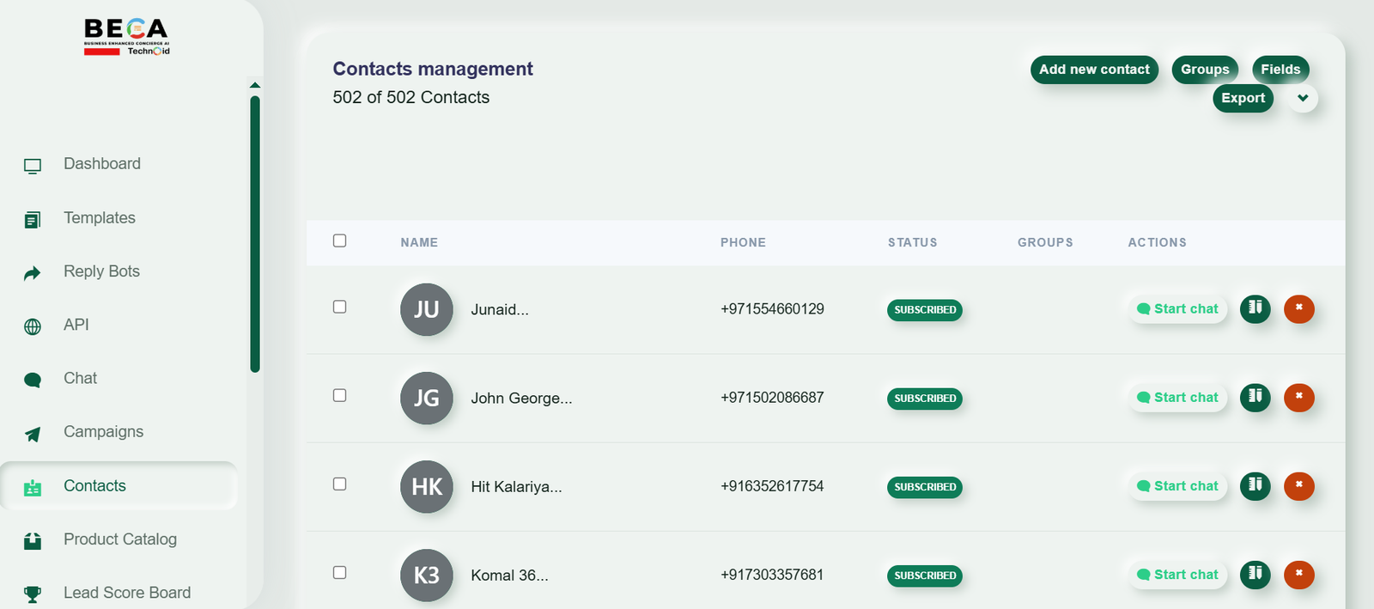Start chat with Hit Kalariya

(x=1178, y=486)
